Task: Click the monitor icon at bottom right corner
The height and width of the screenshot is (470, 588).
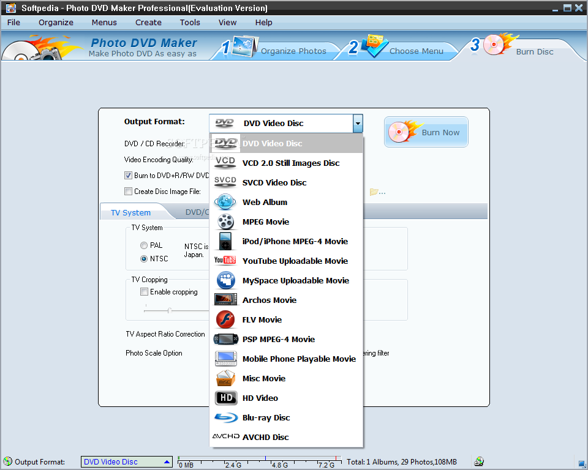Action: (x=582, y=463)
